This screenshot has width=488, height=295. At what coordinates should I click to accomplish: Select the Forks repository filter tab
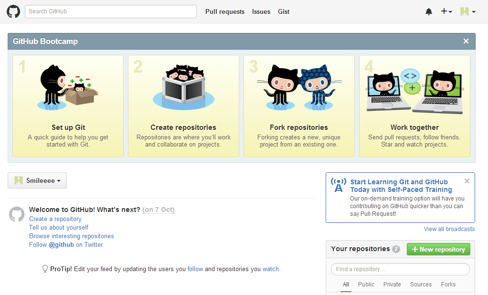click(448, 284)
